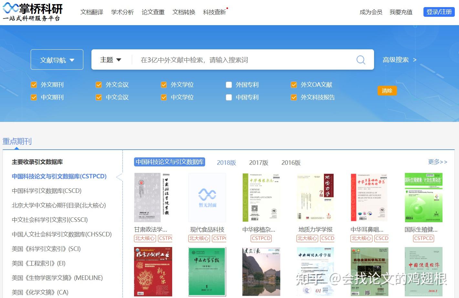The image size is (459, 298).
Task: Select 美国《科学引文索引》(SCI) in sidebar
Action: 46,249
